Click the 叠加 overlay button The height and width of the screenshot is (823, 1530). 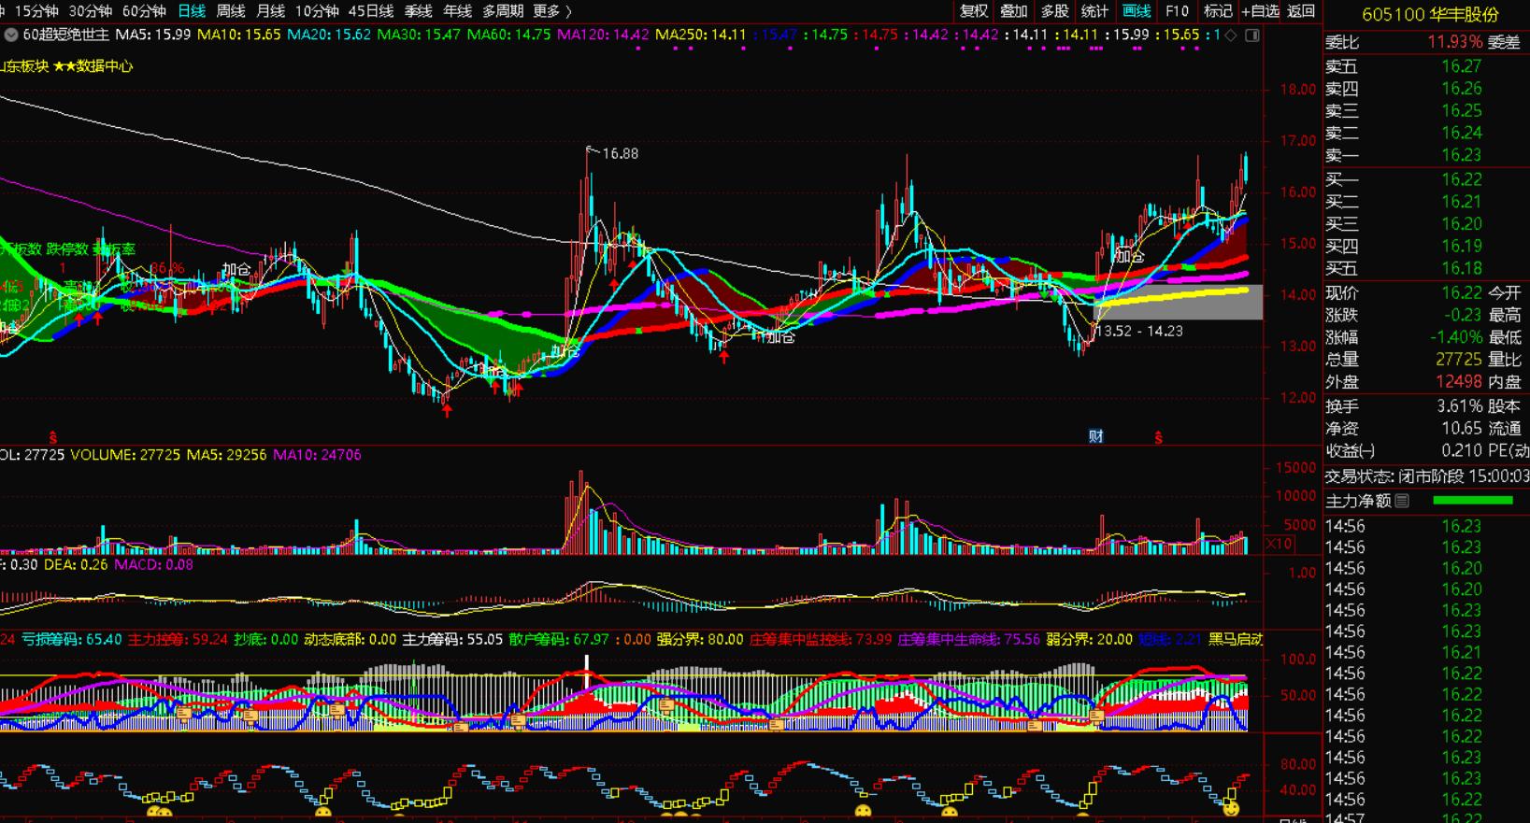[1014, 11]
